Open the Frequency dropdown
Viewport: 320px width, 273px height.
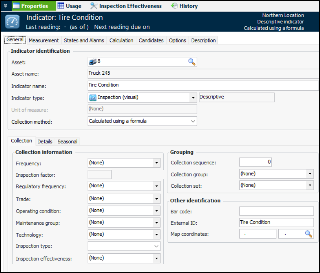tap(157, 163)
